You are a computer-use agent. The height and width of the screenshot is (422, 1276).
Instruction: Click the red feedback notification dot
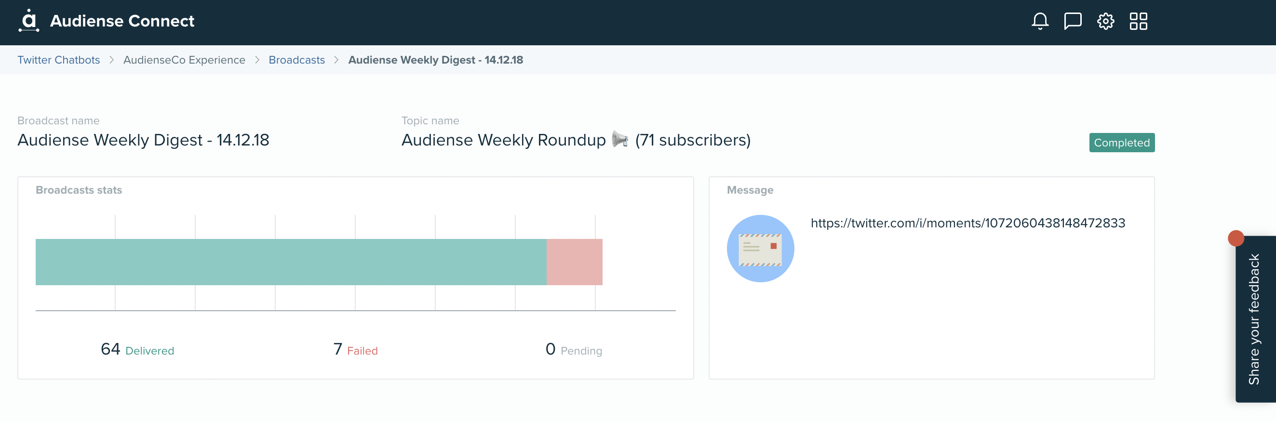click(x=1236, y=238)
